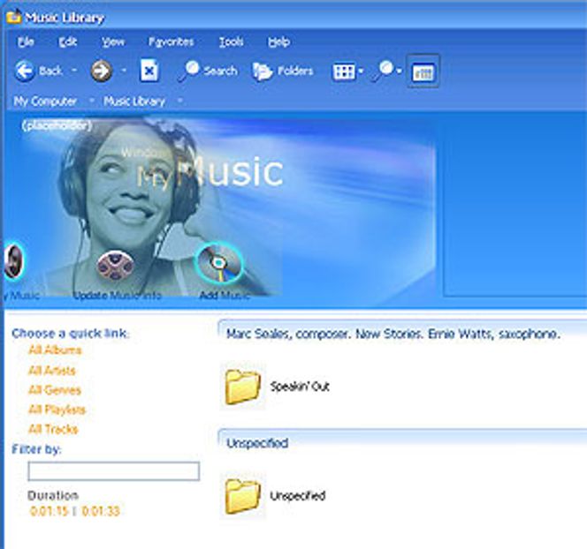
Task: Open the Edit menu
Action: pyautogui.click(x=68, y=41)
